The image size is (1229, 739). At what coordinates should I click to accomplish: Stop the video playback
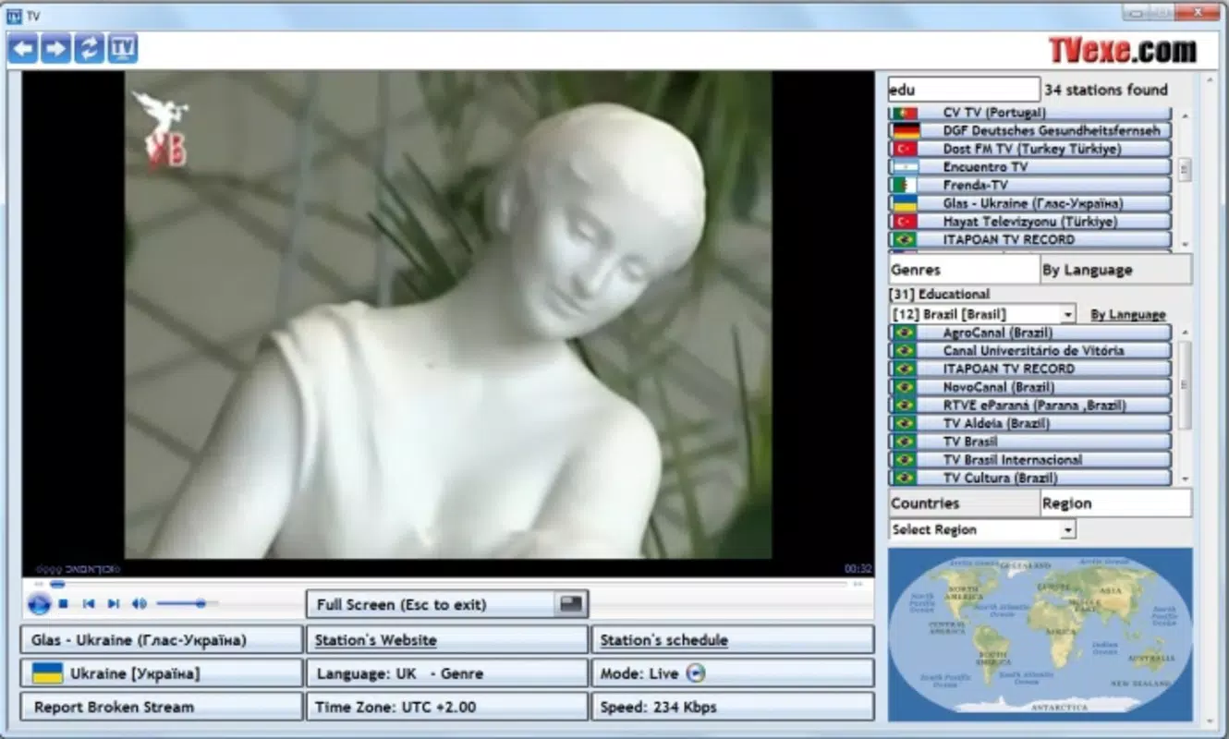[x=64, y=604]
